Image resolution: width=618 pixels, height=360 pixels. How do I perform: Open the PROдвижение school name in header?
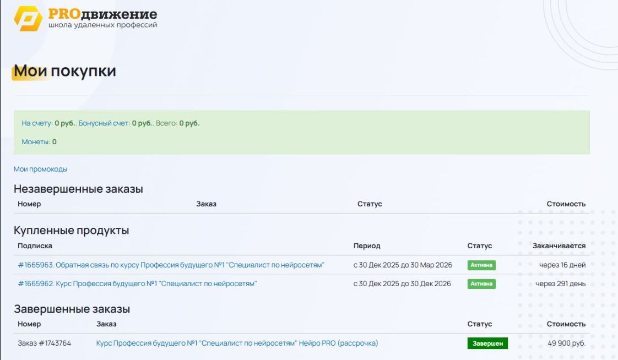[102, 14]
